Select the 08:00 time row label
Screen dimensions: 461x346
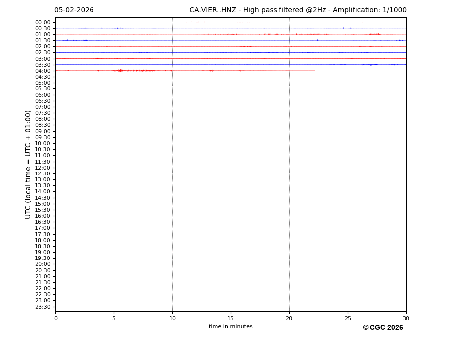click(x=43, y=119)
